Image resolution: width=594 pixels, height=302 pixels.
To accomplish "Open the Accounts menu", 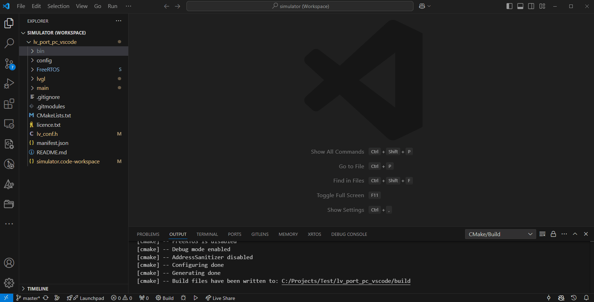I will click(x=9, y=263).
